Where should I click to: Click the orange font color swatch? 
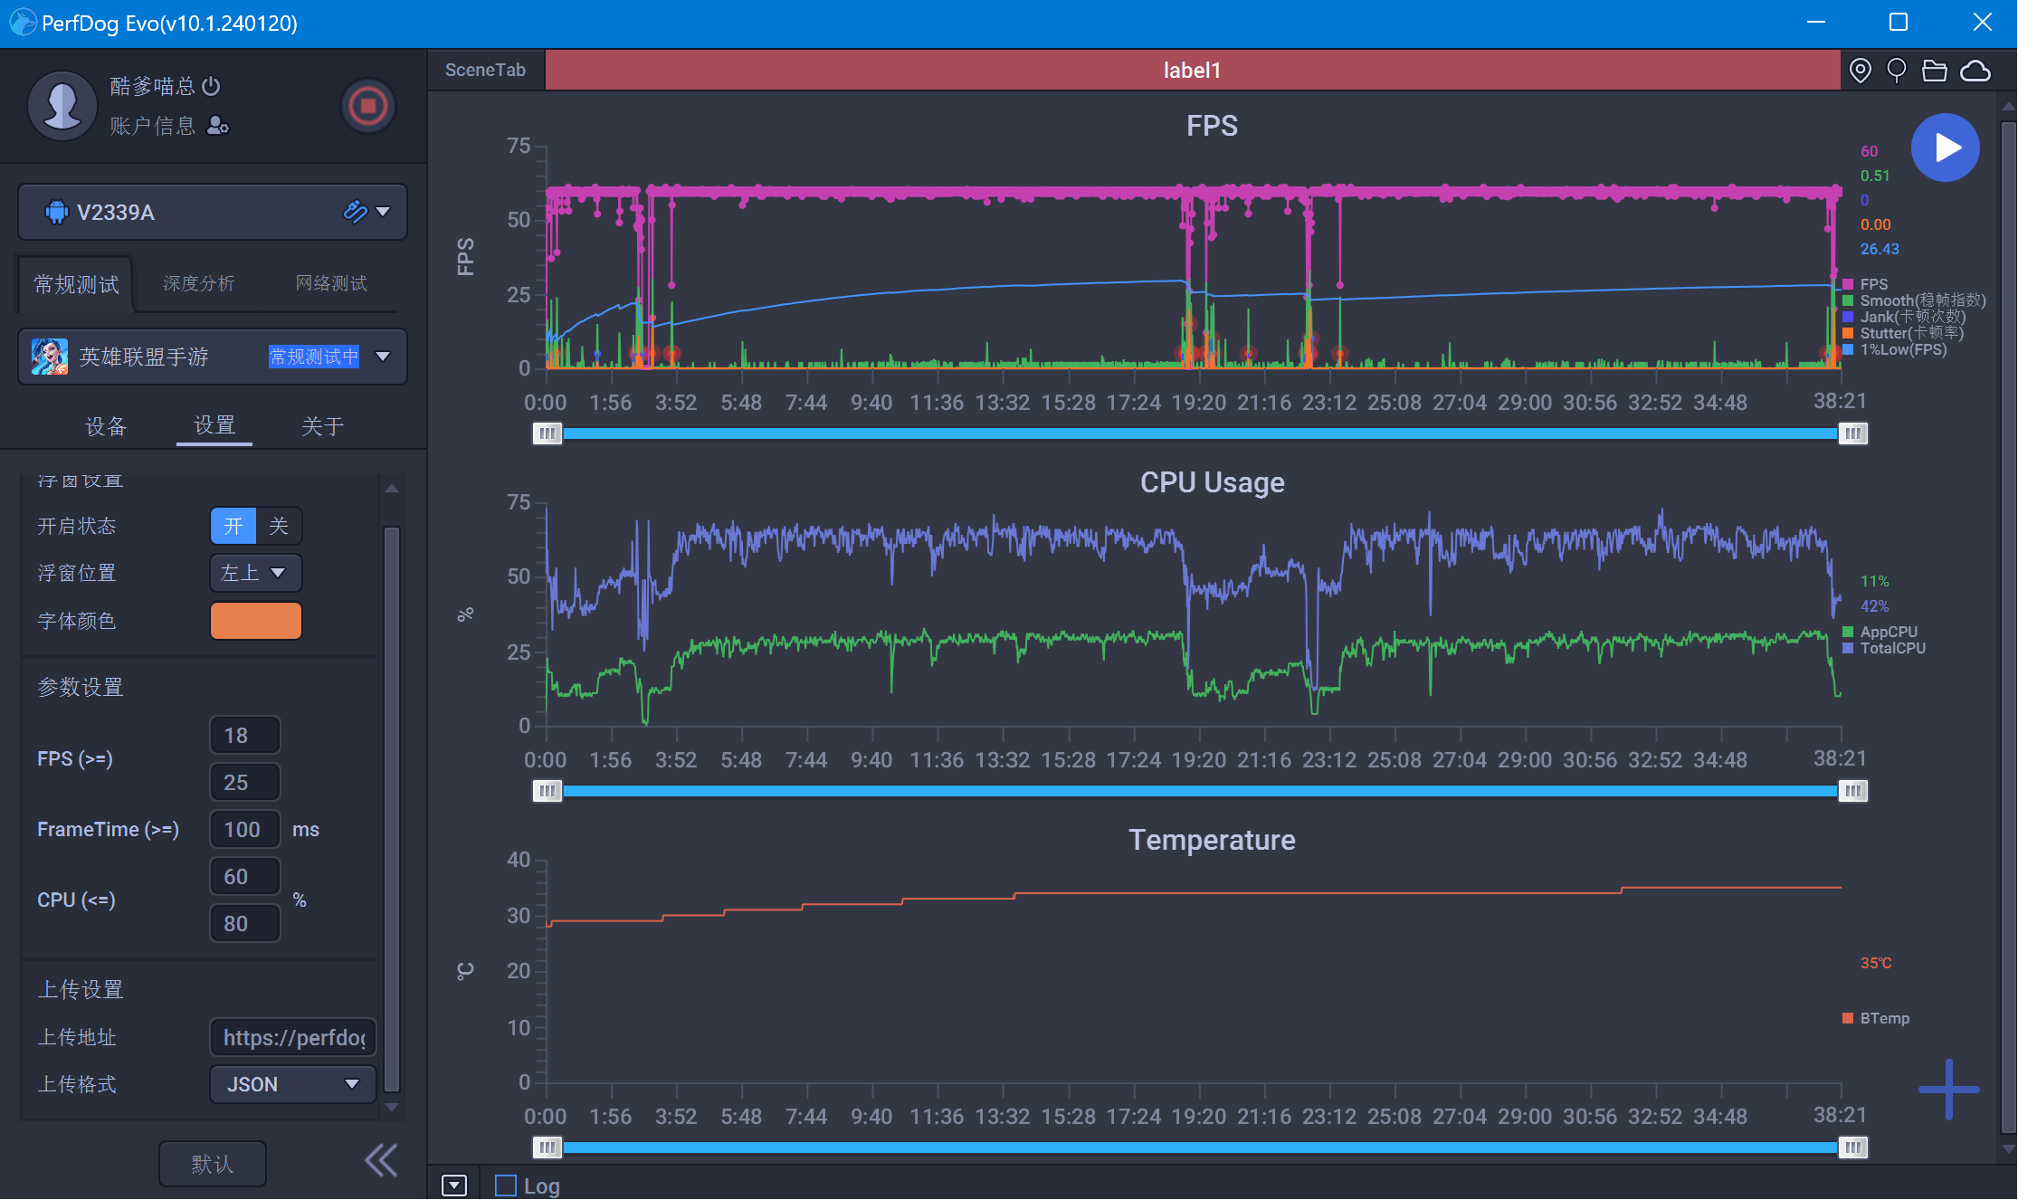point(255,621)
